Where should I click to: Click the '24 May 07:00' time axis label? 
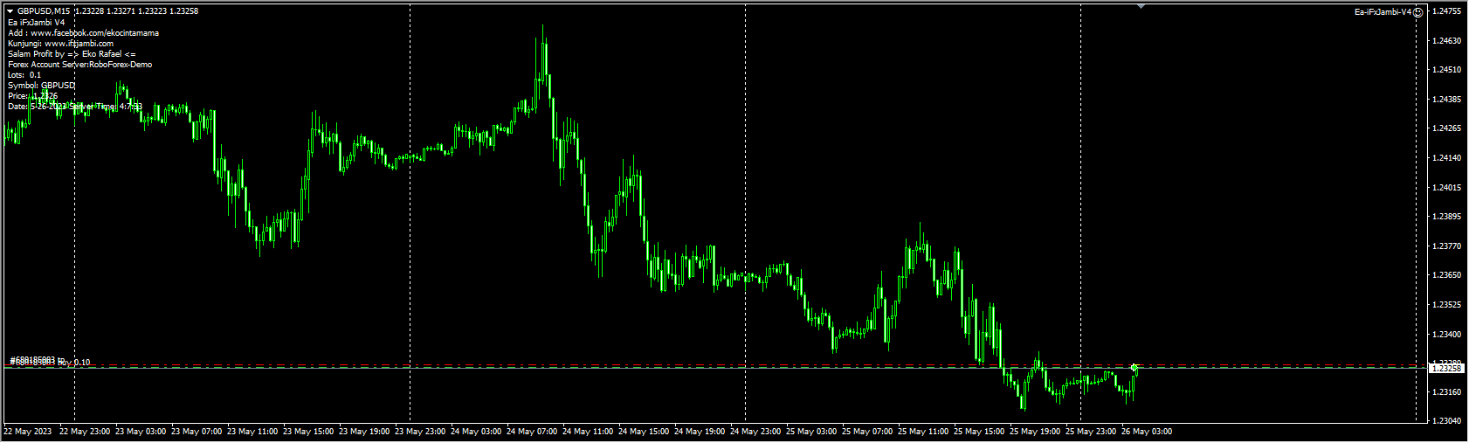point(532,432)
